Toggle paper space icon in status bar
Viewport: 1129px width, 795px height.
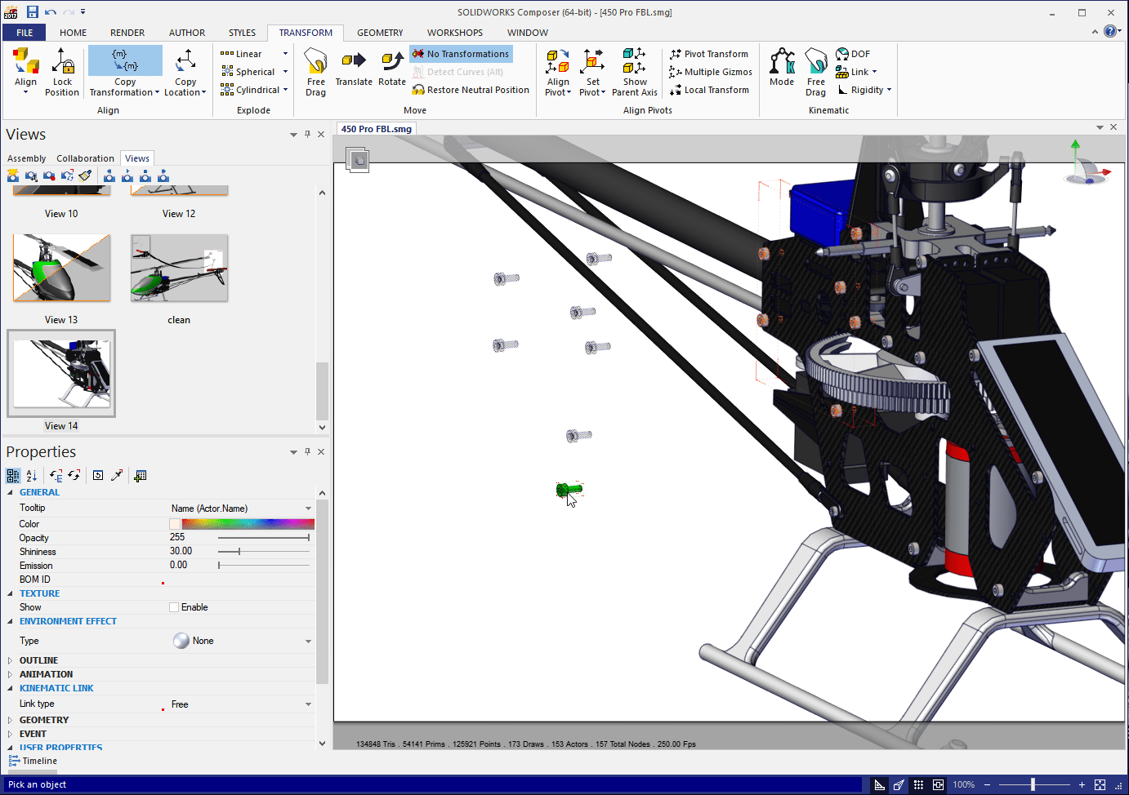938,784
